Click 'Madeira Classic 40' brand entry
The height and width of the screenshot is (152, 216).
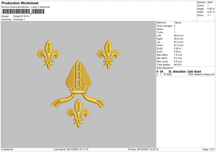[204, 74]
